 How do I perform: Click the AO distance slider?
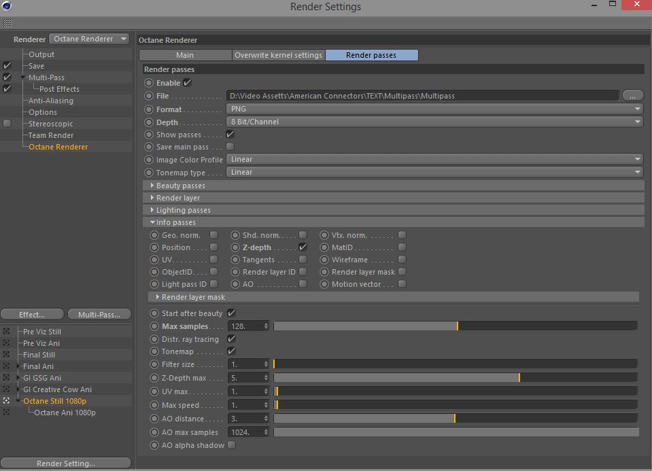click(456, 418)
